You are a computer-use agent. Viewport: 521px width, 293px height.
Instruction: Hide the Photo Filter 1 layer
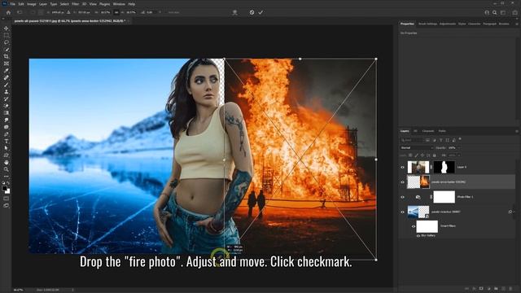(402, 197)
